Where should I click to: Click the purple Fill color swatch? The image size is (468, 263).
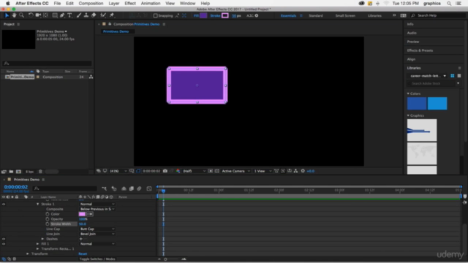click(203, 15)
